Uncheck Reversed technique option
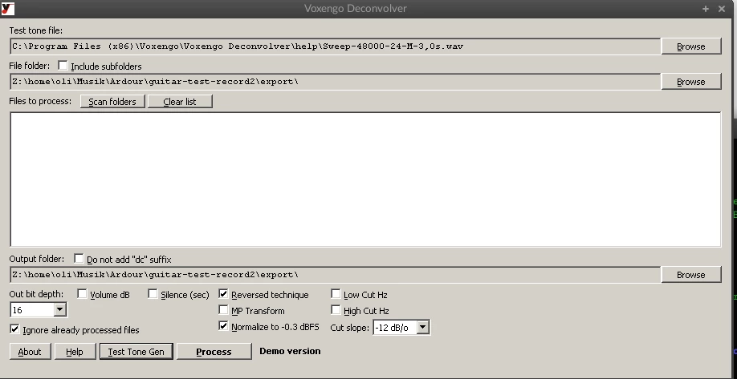The image size is (737, 379). [x=223, y=293]
